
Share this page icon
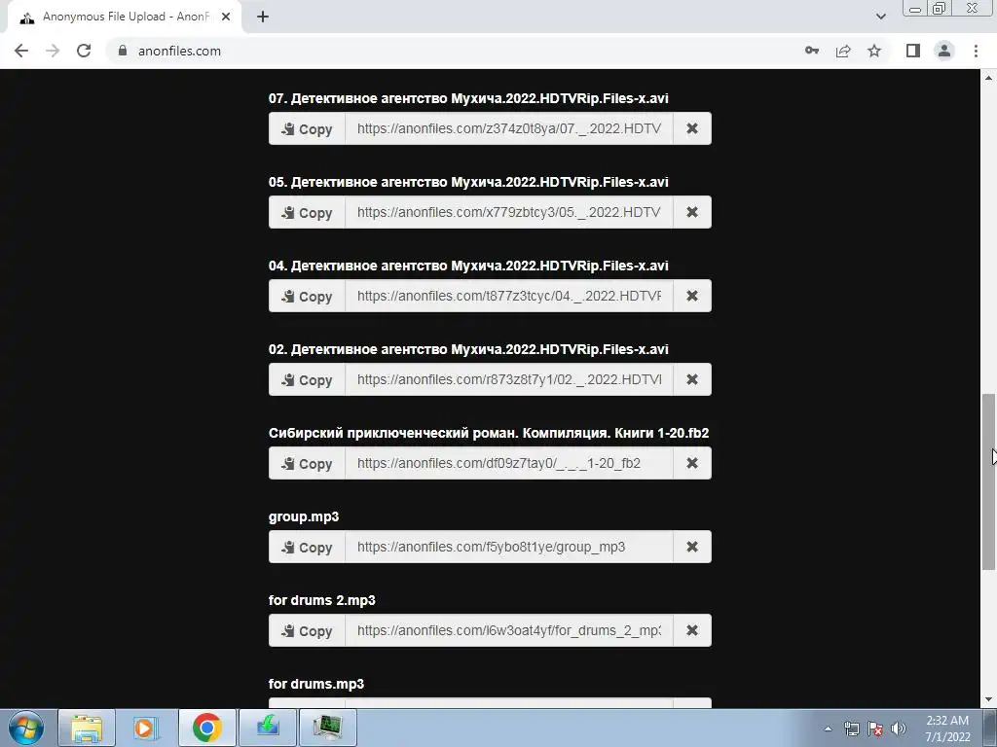[x=843, y=51]
